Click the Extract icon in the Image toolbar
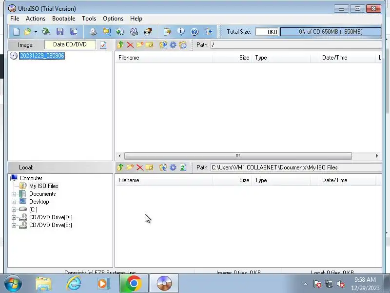 coord(163,45)
